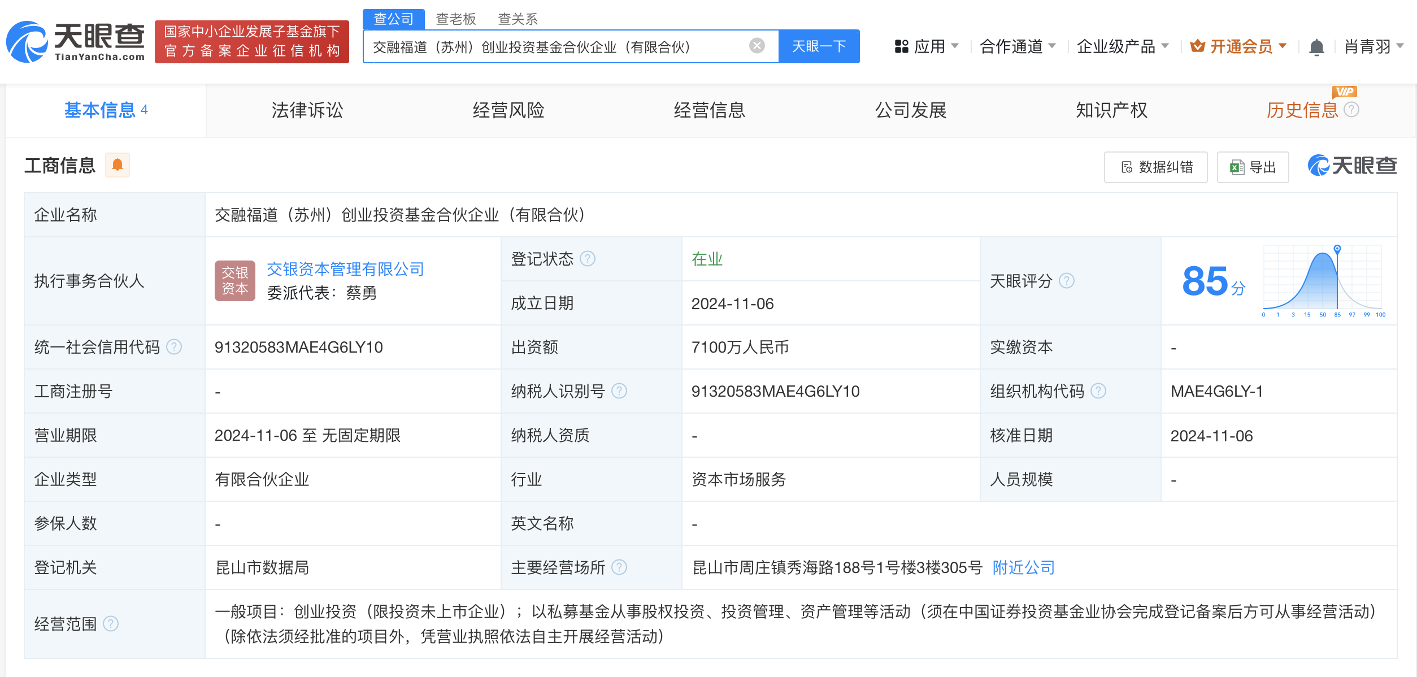Viewport: 1417px width, 677px height.
Task: Click help icon beside 经营范围
Action: [x=111, y=623]
